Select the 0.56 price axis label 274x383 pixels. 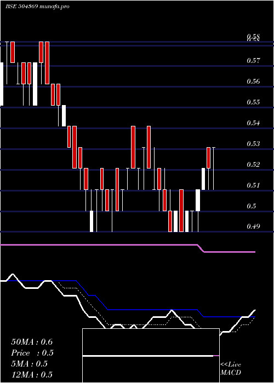(253, 81)
